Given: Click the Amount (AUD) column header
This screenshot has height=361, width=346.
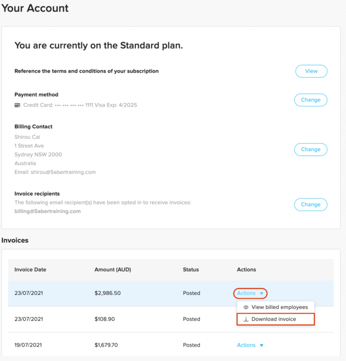Looking at the screenshot, I should (x=113, y=270).
